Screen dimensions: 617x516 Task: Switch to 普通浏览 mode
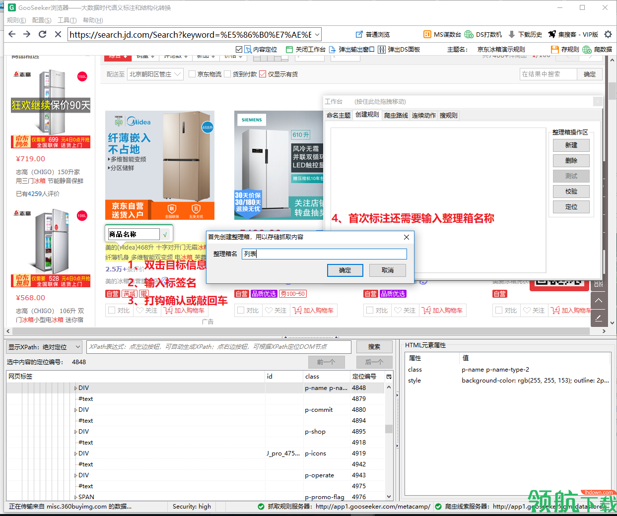point(373,34)
